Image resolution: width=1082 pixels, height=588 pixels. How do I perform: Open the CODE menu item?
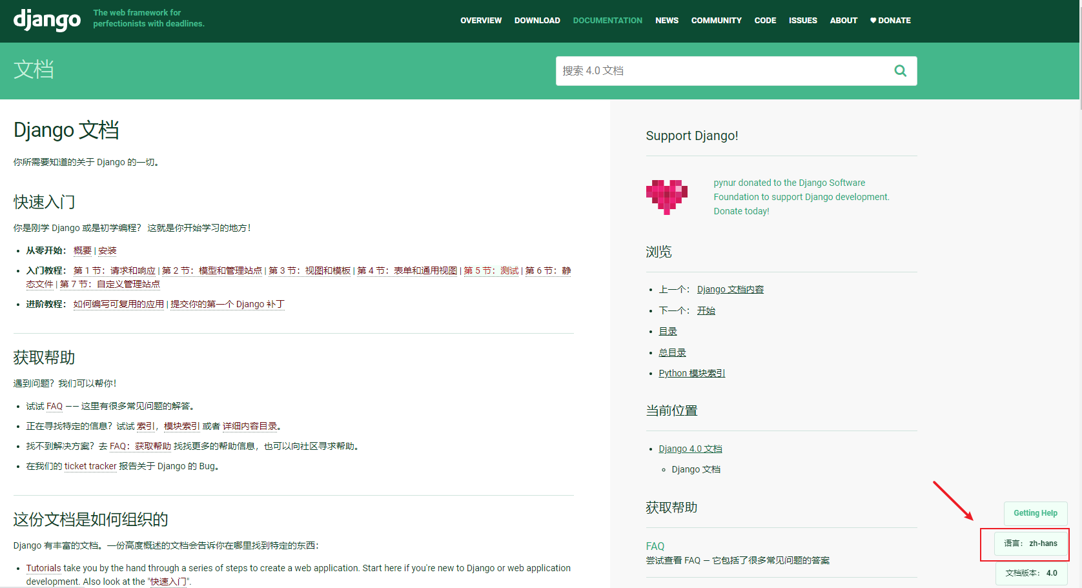tap(765, 21)
